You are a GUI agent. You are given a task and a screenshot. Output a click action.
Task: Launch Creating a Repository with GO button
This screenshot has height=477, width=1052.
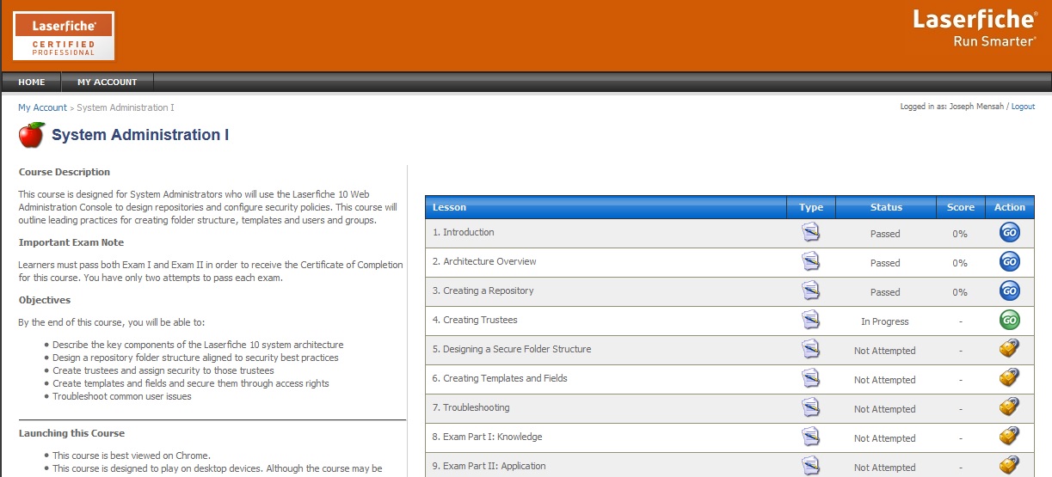pos(1010,291)
